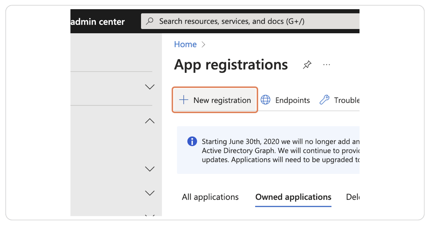432x228 pixels.
Task: Navigate back via the Home link
Action: [x=185, y=44]
